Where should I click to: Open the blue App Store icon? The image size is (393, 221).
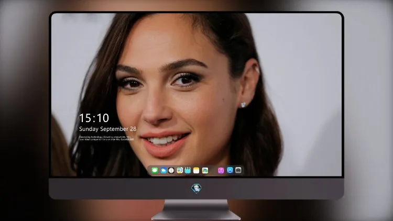point(230,170)
